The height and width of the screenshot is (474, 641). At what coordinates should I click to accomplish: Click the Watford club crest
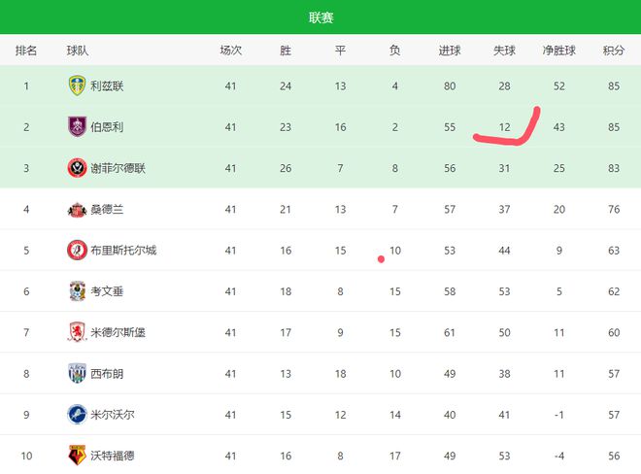point(77,456)
